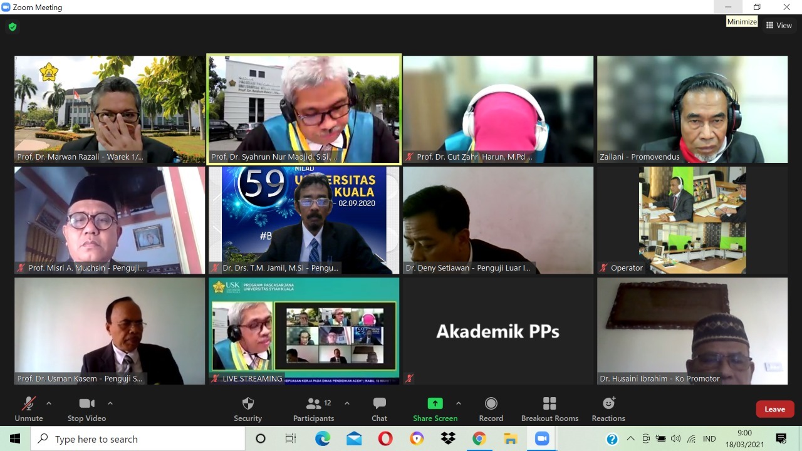This screenshot has height=451, width=802.
Task: Expand audio options arrow beside Unmute
Action: (x=49, y=403)
